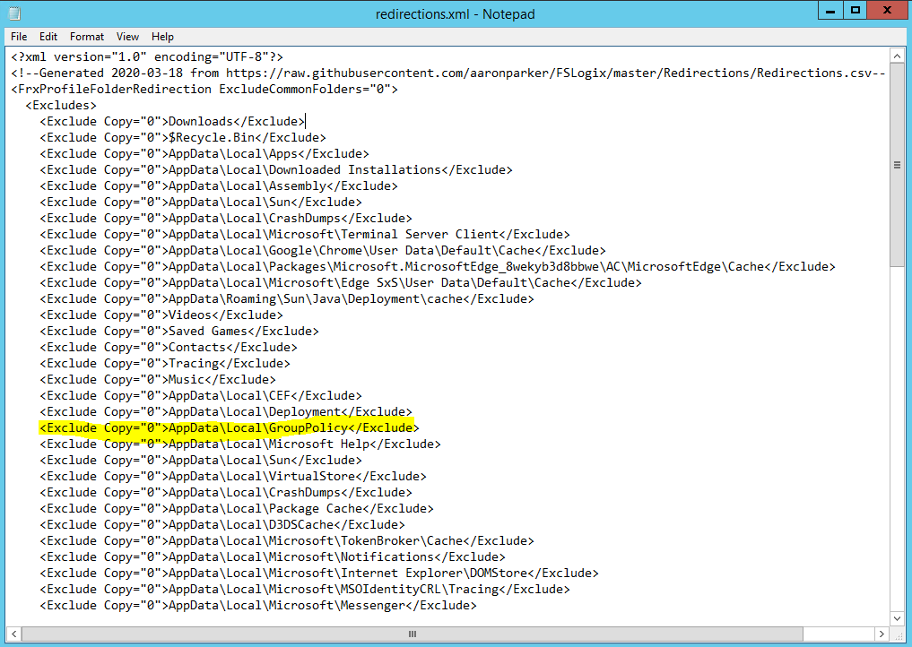The width and height of the screenshot is (912, 647).
Task: Click the Google Chrome Cache exclude line
Action: point(323,251)
